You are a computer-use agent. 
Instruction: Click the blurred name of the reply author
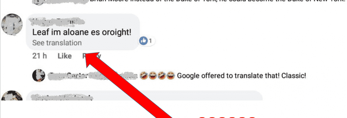click(x=93, y=76)
